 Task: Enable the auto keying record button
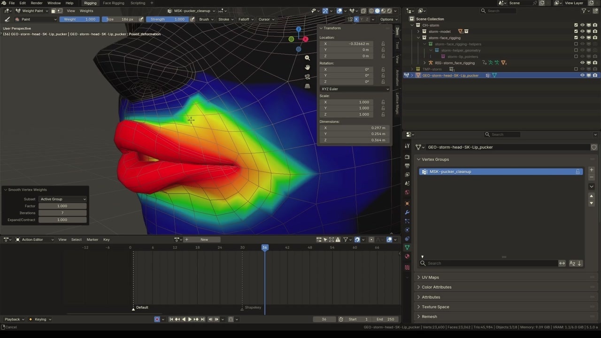click(157, 319)
